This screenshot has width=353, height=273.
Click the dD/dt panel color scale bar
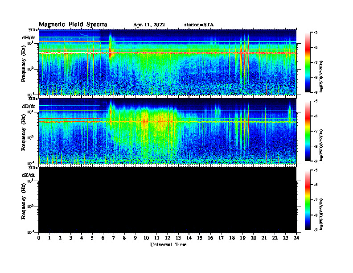coord(308,131)
